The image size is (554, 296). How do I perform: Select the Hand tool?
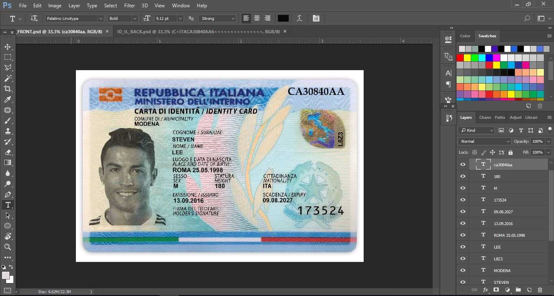(8, 236)
